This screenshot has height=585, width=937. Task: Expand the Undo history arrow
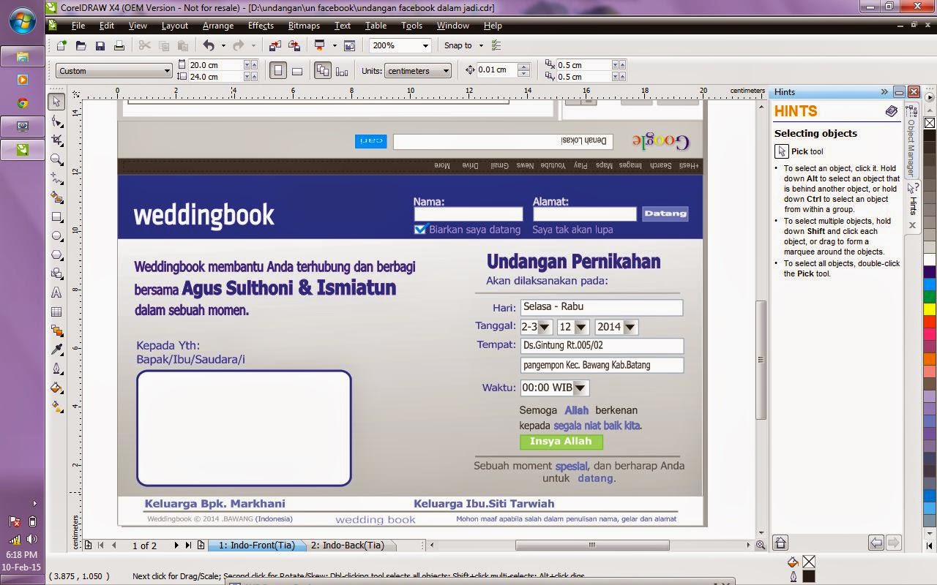tap(223, 45)
